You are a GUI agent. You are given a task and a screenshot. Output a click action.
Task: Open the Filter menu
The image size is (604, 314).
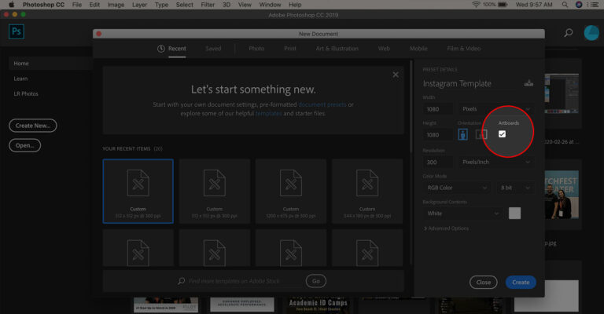tap(208, 5)
